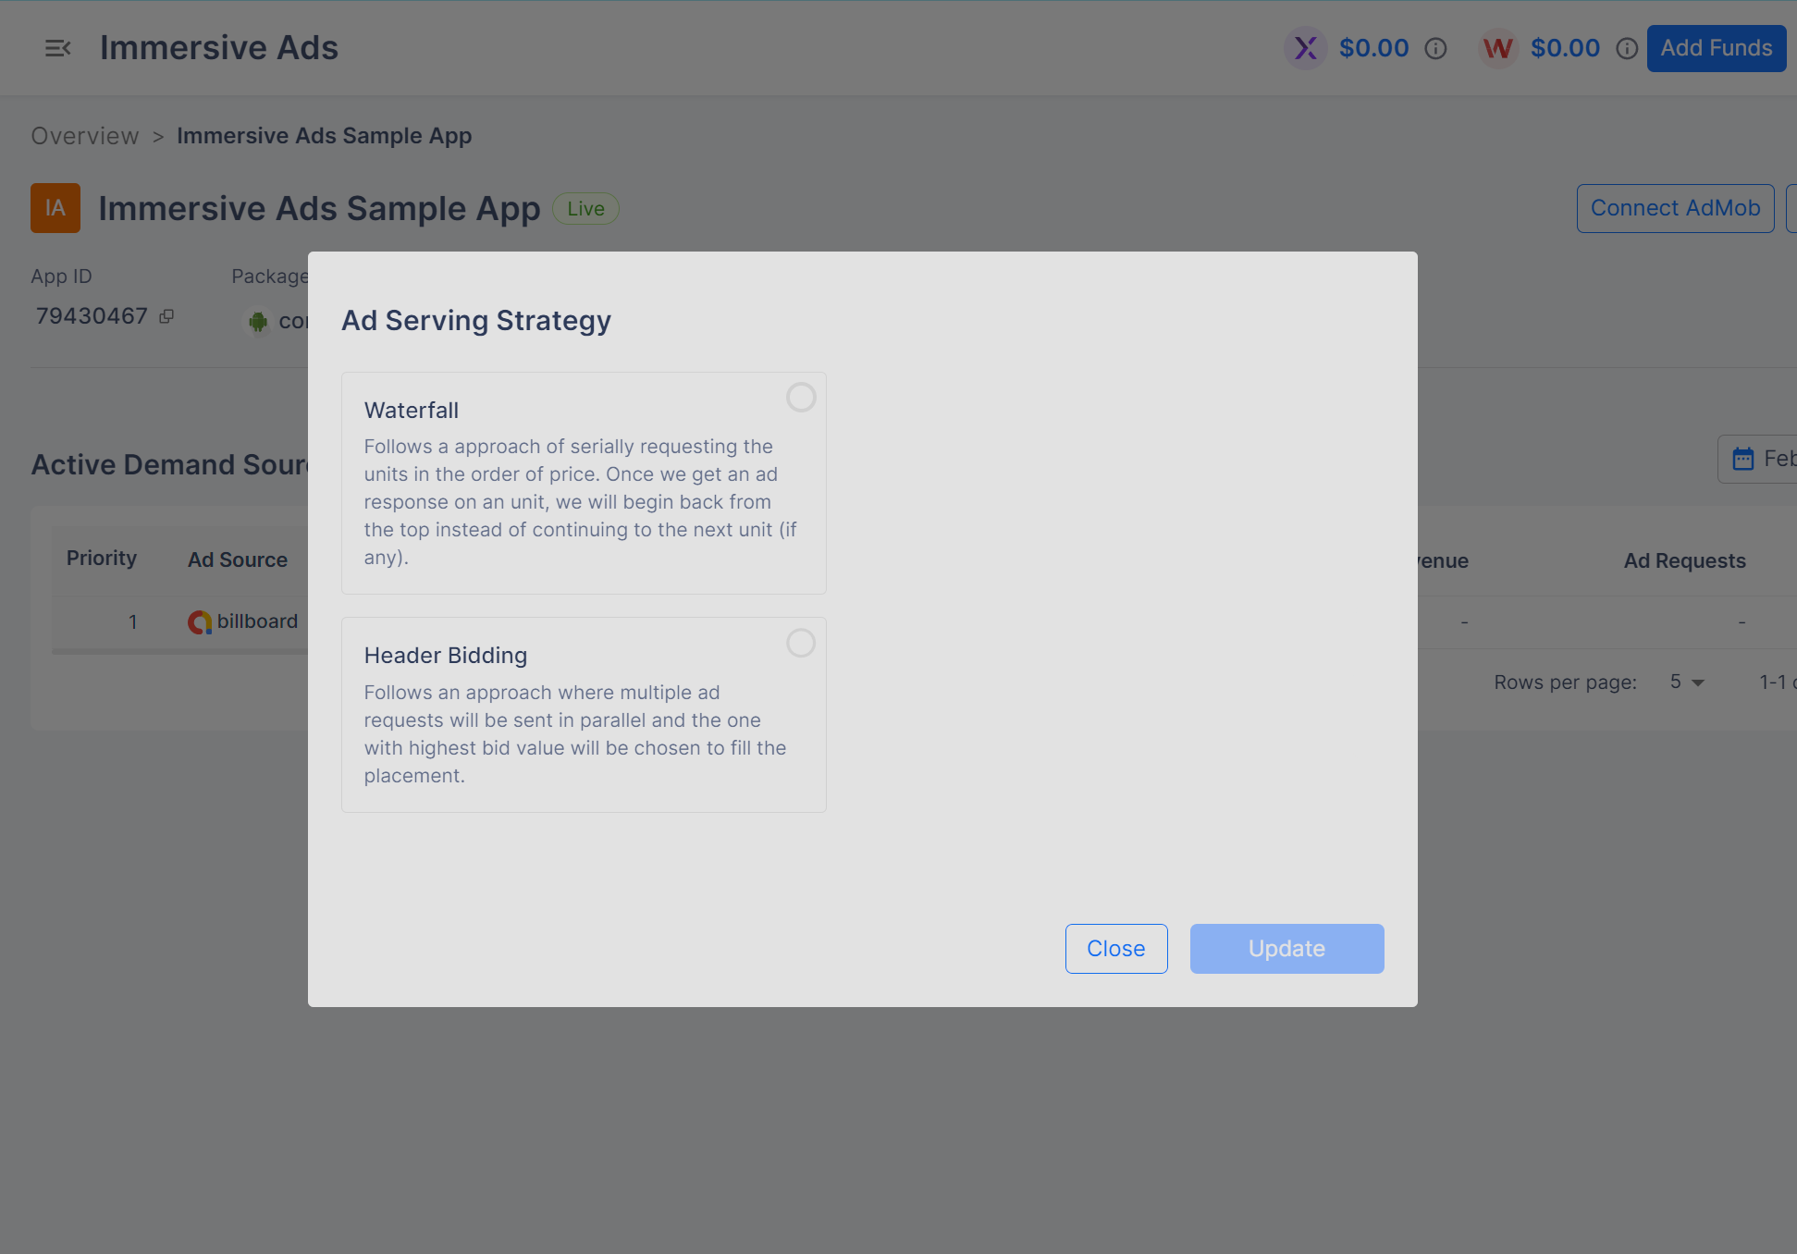
Task: Click the Add Funds button
Action: pos(1716,48)
